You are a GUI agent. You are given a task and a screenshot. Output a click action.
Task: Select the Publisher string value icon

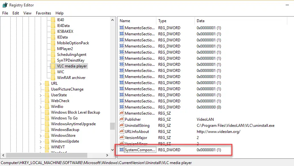click(122, 119)
